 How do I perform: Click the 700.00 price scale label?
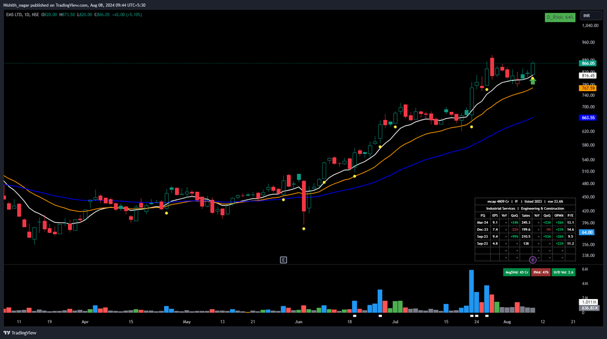(587, 108)
